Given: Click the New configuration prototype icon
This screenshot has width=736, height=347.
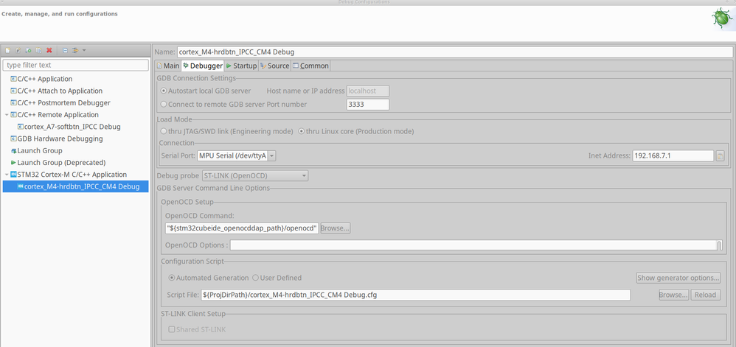Looking at the screenshot, I should pos(18,50).
